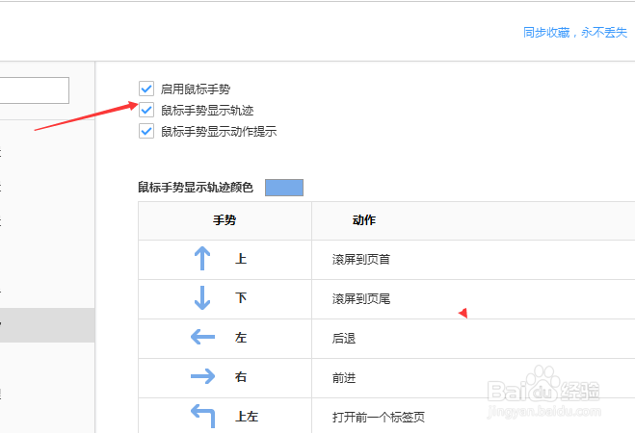Click the 鼠标手势显示轨迹颜色 label
This screenshot has width=635, height=433.
pos(196,188)
